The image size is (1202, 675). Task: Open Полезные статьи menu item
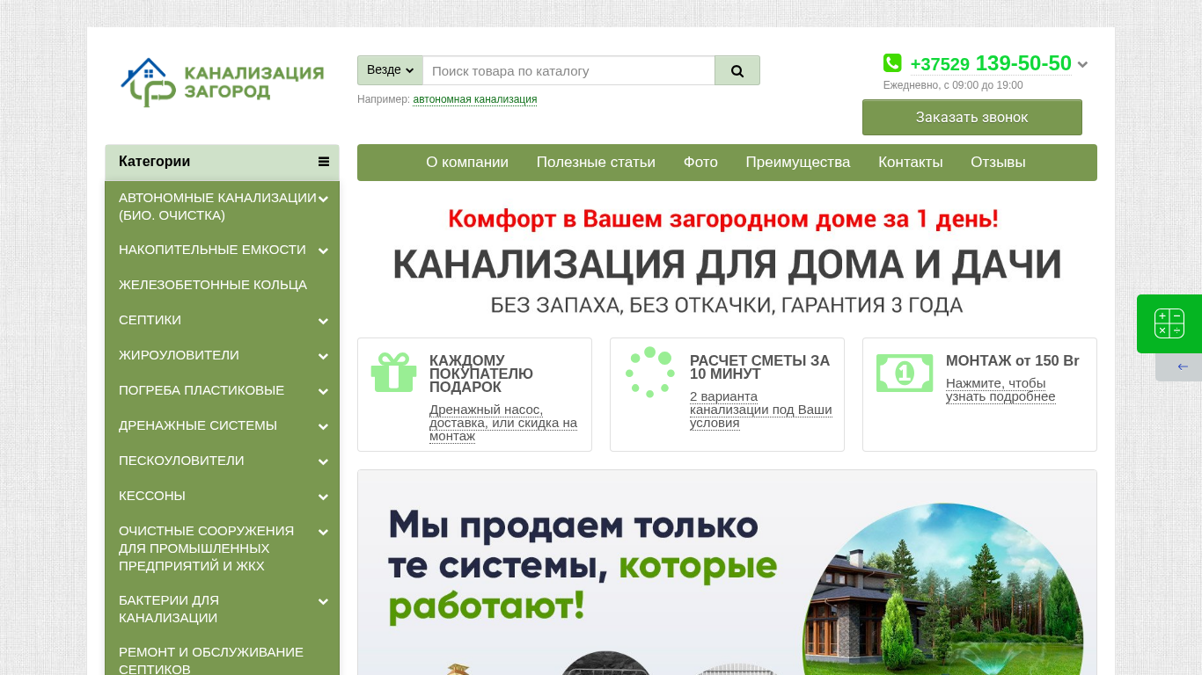pyautogui.click(x=596, y=163)
